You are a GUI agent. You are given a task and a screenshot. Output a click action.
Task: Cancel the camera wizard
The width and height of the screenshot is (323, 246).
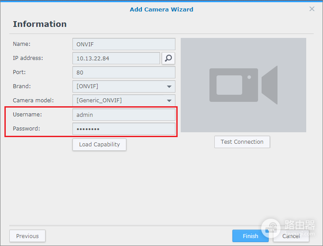coord(291,236)
